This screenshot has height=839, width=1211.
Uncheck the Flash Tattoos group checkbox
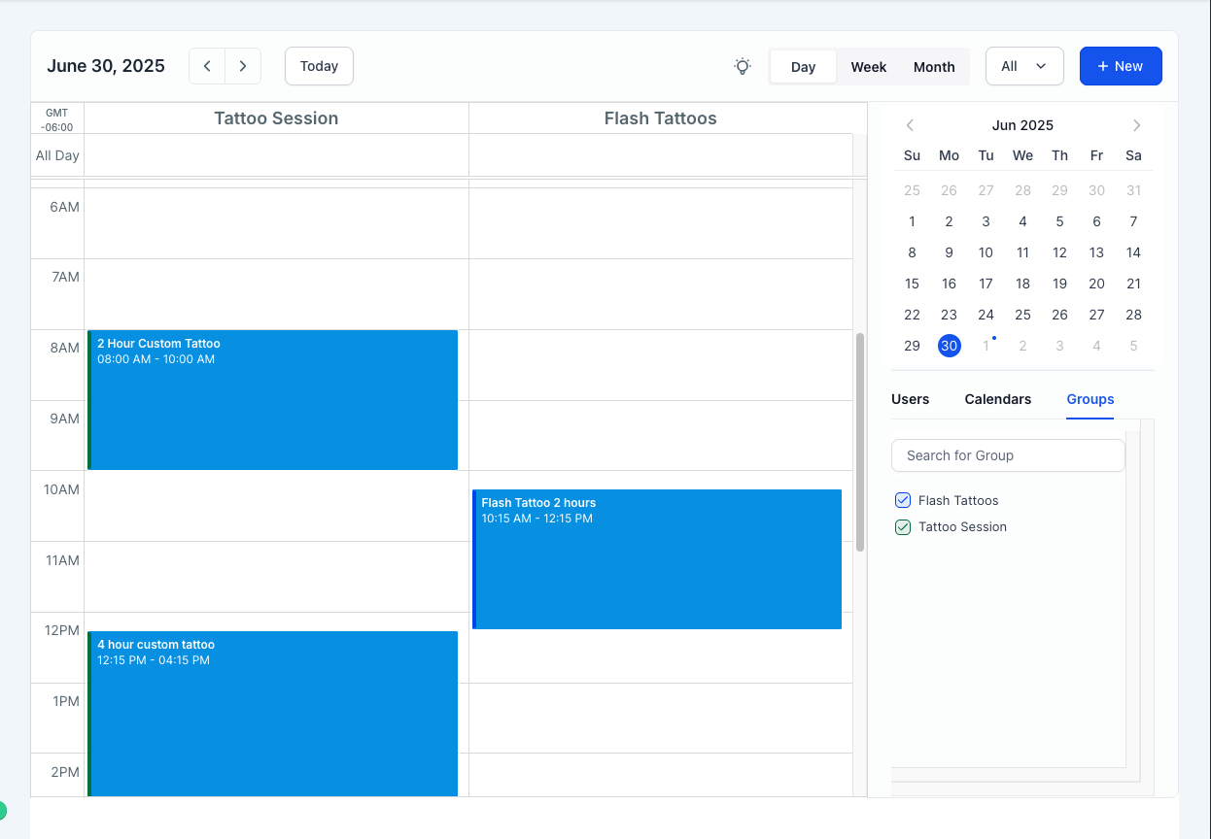click(x=902, y=500)
